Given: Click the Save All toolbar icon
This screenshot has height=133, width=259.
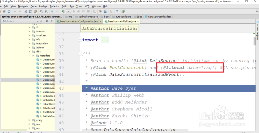Looking at the screenshot, I should 4,11.
